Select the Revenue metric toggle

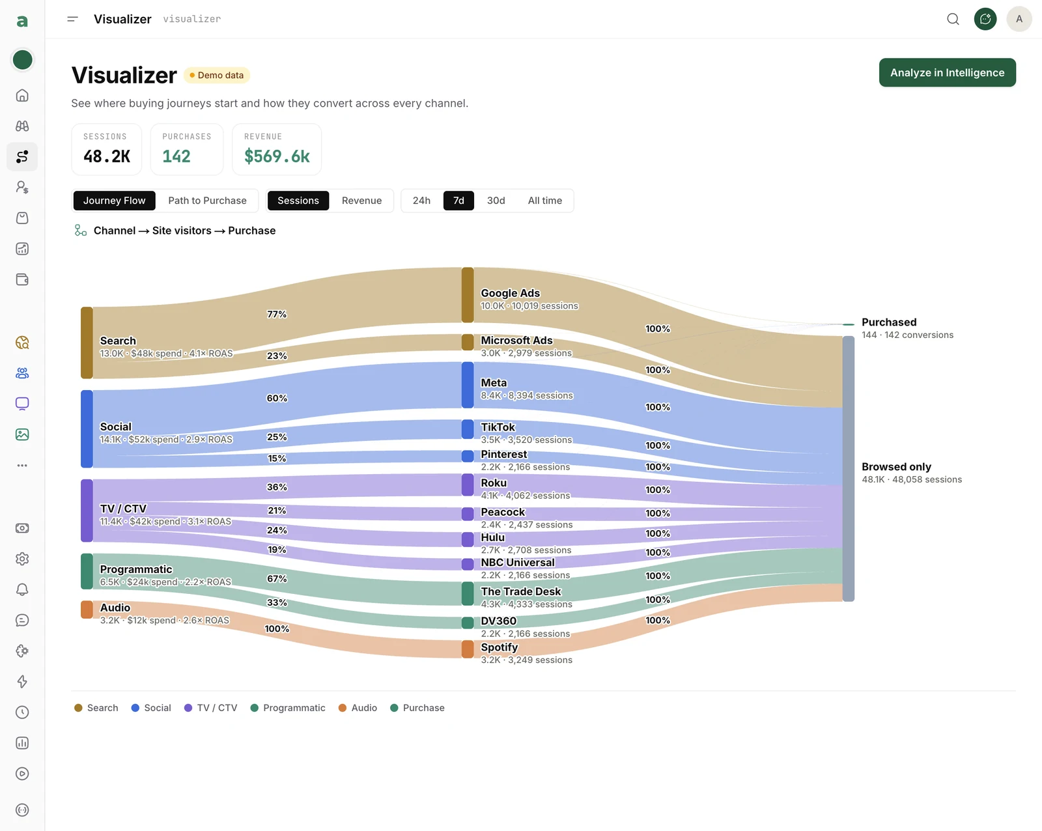[x=361, y=201]
